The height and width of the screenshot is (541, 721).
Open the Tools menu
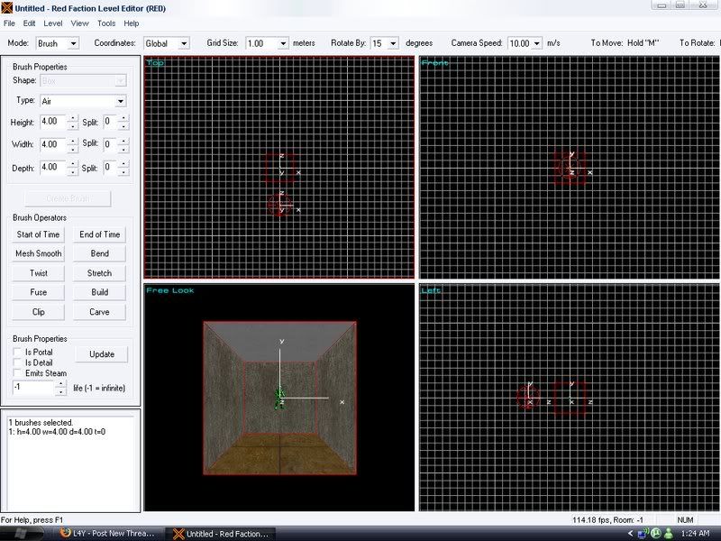106,23
